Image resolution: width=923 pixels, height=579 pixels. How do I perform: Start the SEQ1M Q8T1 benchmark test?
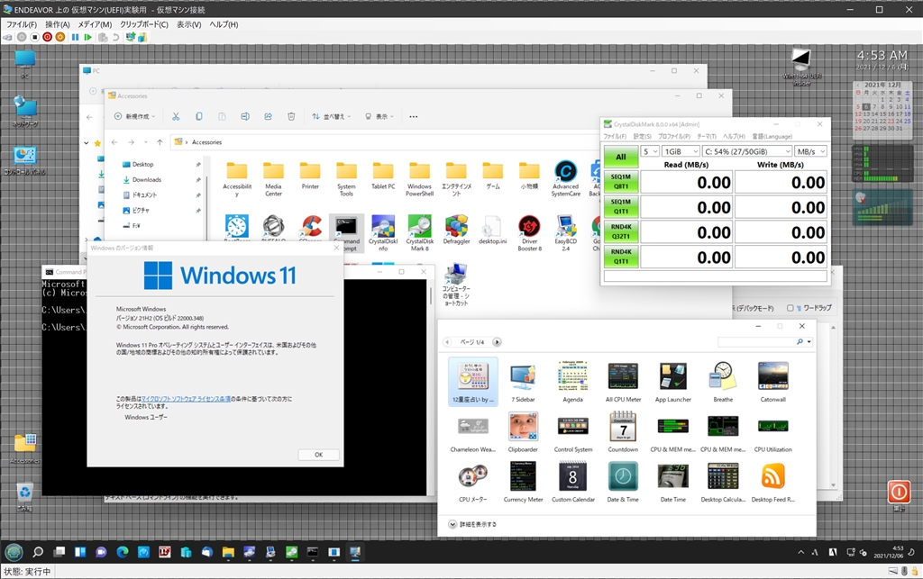point(620,182)
